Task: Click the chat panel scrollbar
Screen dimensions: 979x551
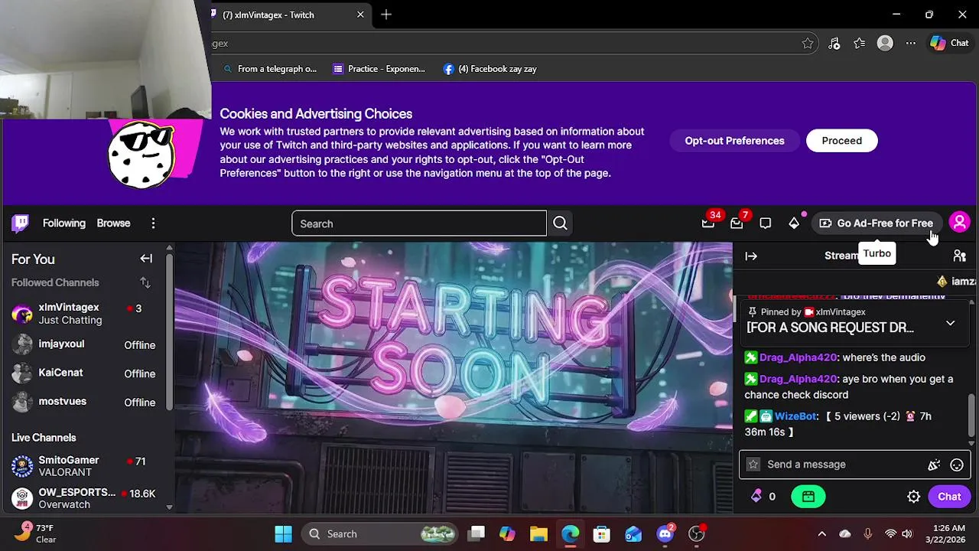Action: pyautogui.click(x=972, y=416)
